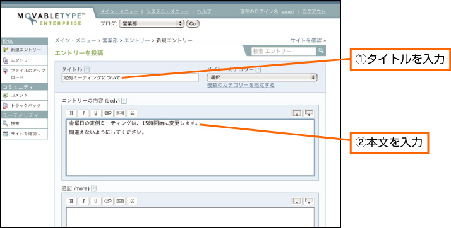Expand サイトを確認 menu at top right

pos(308,40)
